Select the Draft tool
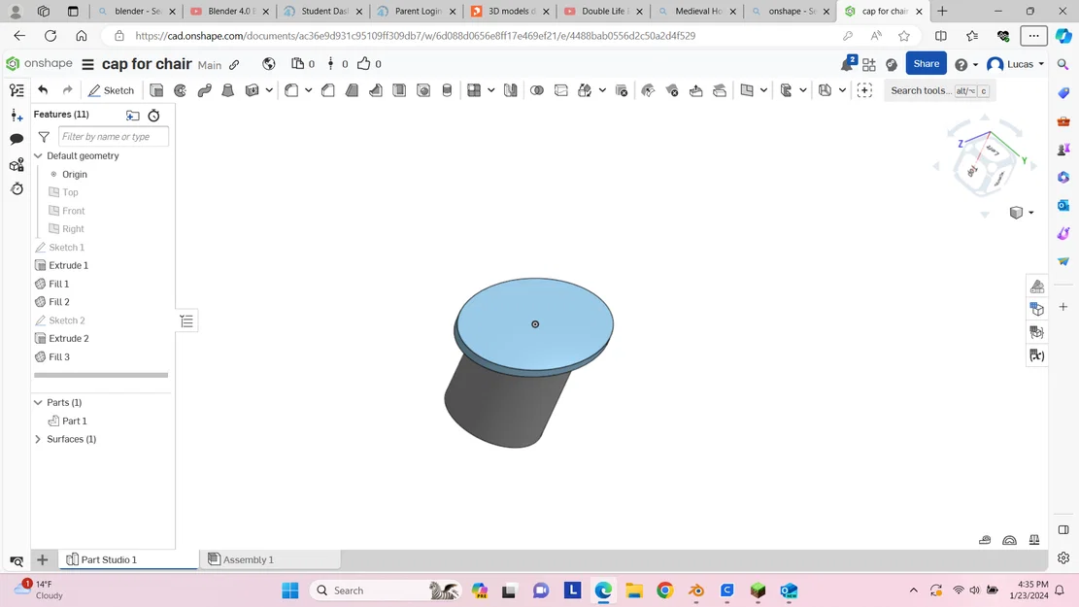The image size is (1079, 607). coord(352,90)
